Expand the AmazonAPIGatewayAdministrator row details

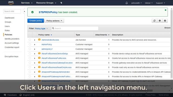pos(35,72)
